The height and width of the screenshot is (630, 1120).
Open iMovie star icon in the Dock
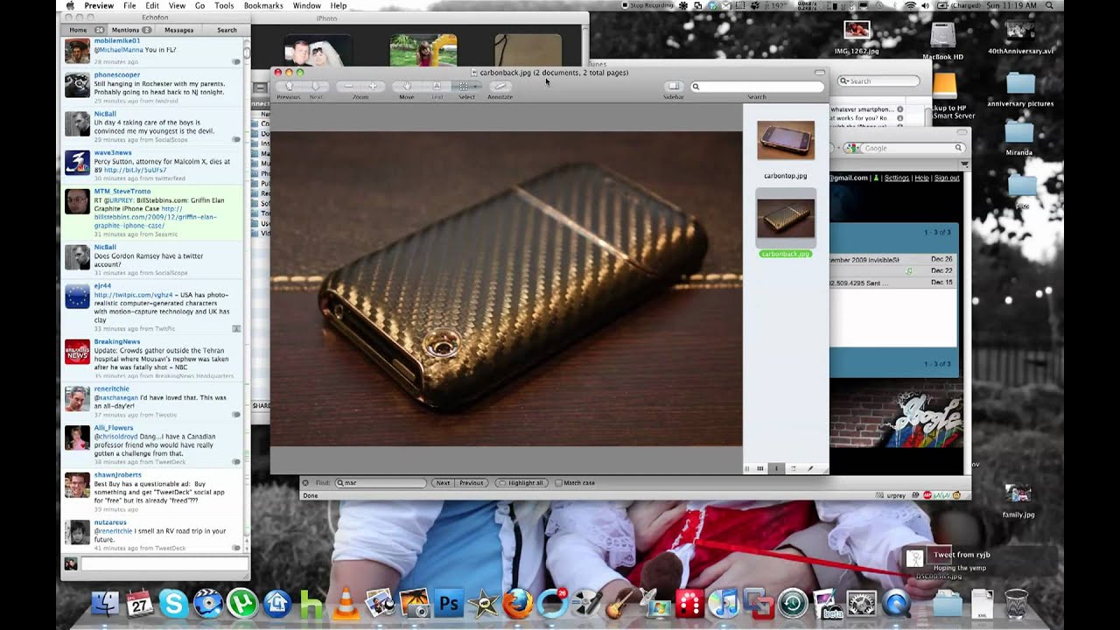tap(483, 604)
